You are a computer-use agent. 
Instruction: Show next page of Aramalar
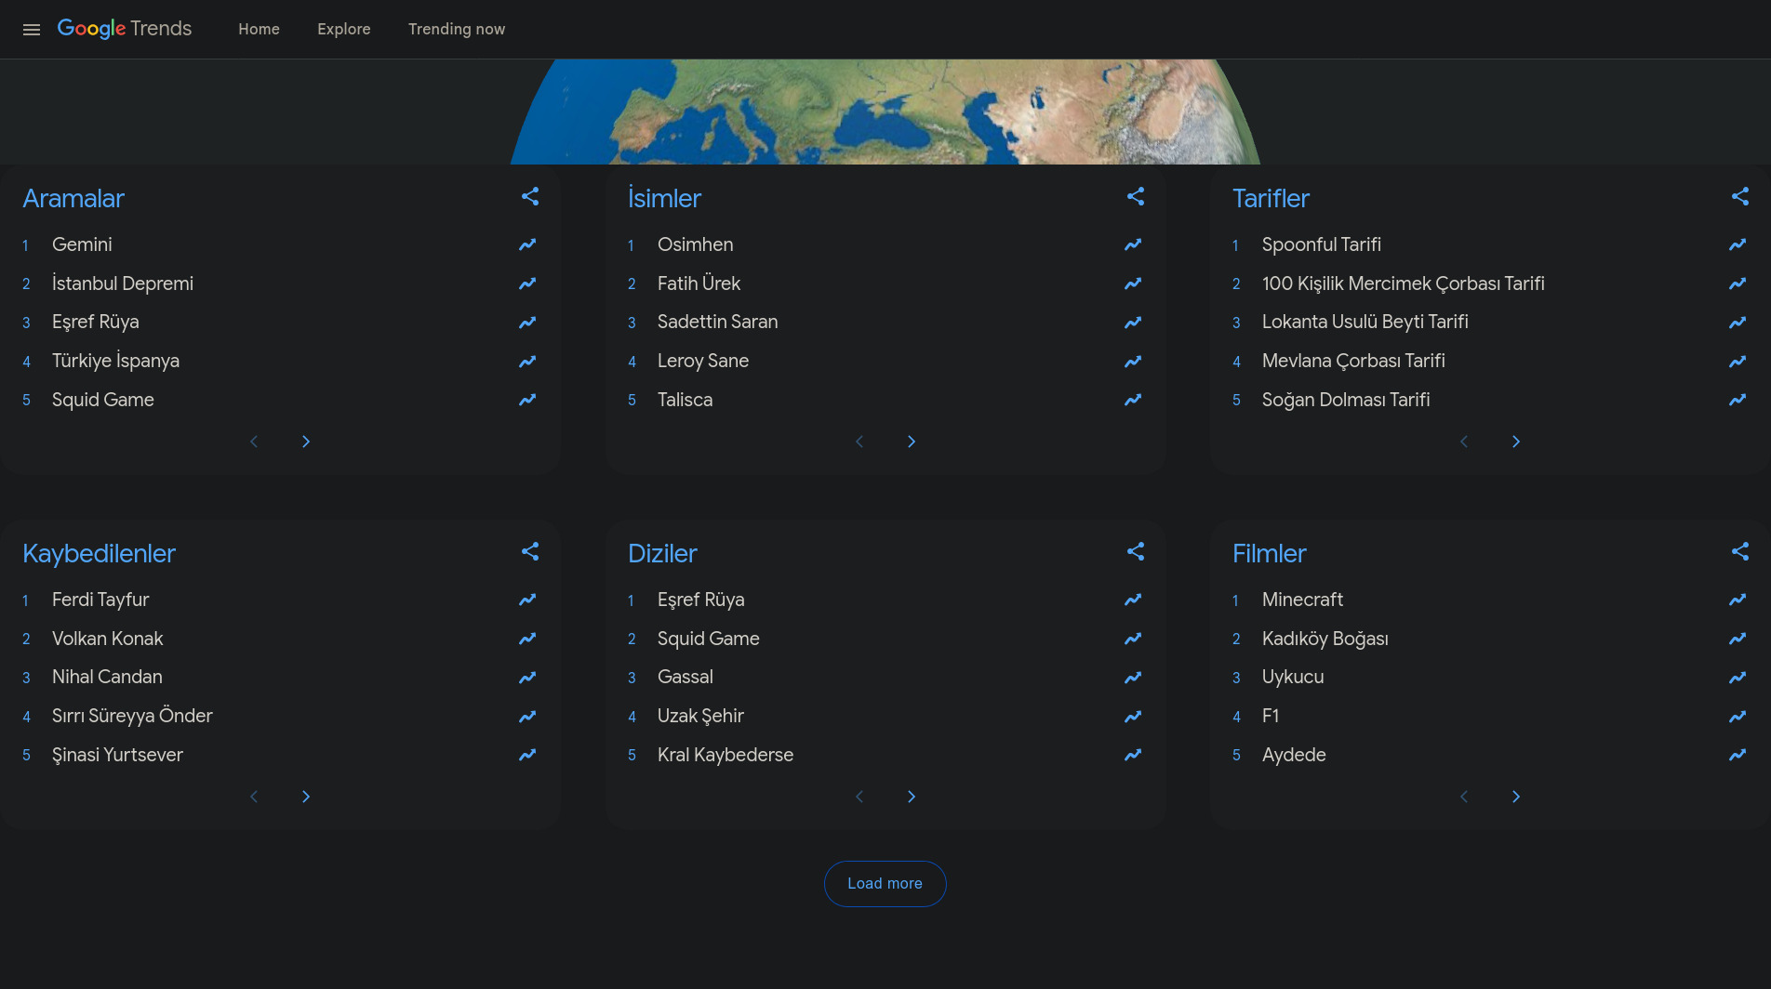tap(306, 442)
